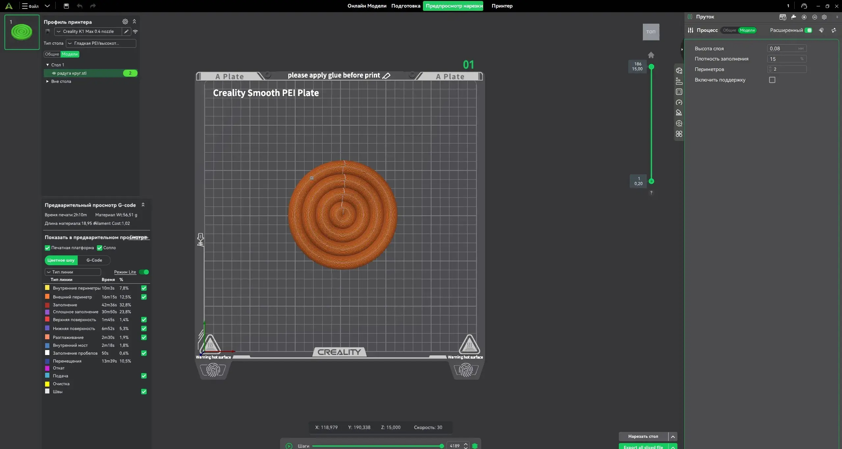Select Общие tab in the Процесс row
This screenshot has height=449, width=842.
(x=729, y=30)
